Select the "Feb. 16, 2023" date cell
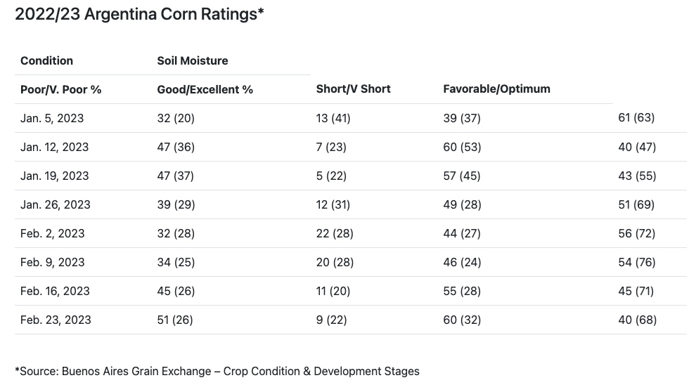This screenshot has width=696, height=385. point(56,291)
